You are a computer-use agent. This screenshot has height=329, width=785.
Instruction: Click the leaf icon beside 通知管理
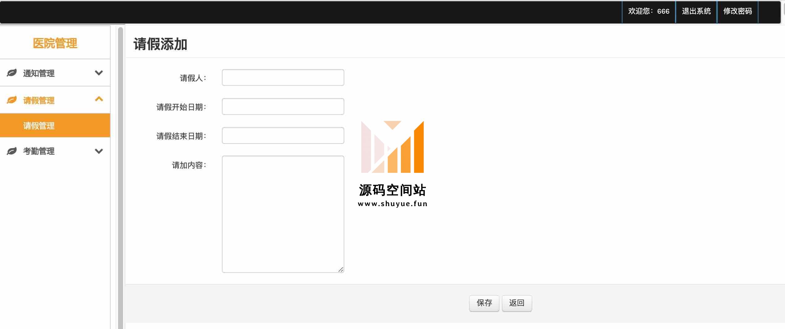[12, 73]
